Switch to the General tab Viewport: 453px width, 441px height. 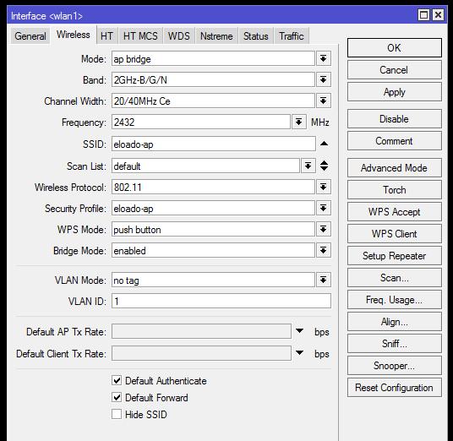(30, 36)
